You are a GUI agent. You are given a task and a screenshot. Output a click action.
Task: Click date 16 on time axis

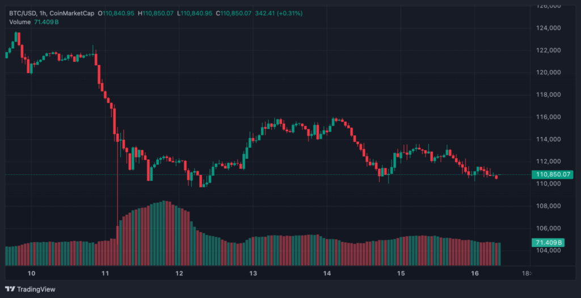coord(475,273)
